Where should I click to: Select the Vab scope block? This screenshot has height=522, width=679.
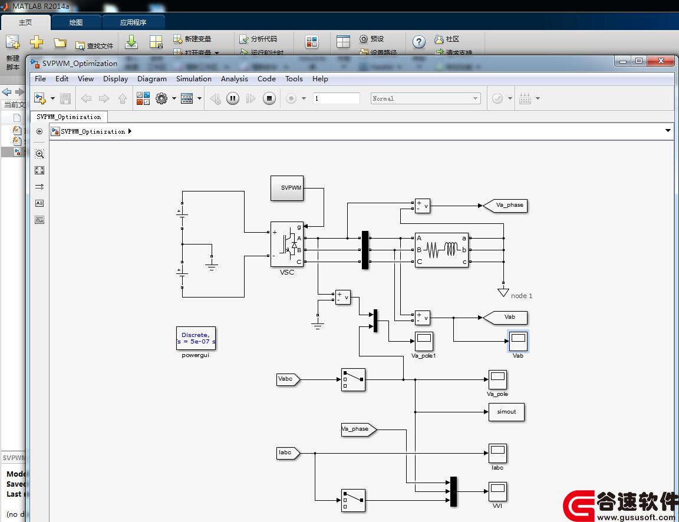point(518,341)
